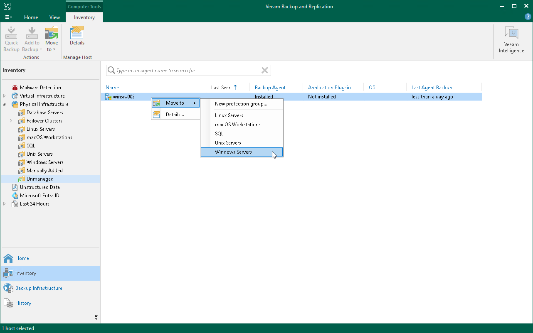The height and width of the screenshot is (333, 533).
Task: Select the winsrv002 host row
Action: pos(291,97)
